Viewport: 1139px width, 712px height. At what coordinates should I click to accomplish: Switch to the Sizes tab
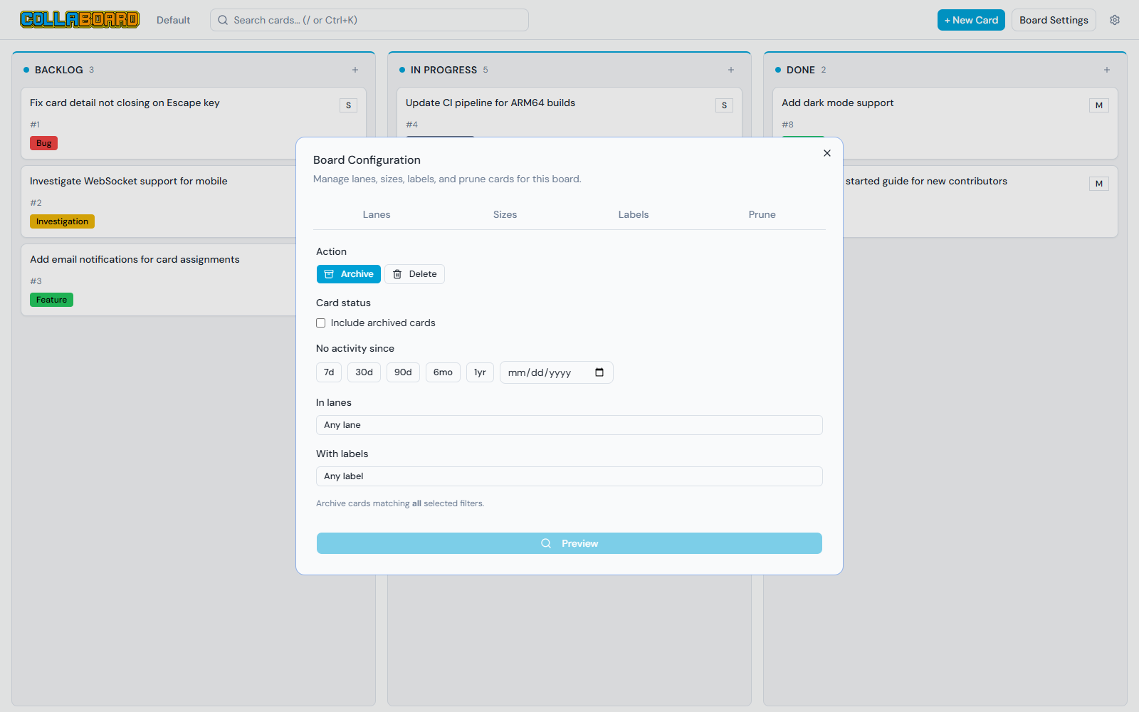505,214
